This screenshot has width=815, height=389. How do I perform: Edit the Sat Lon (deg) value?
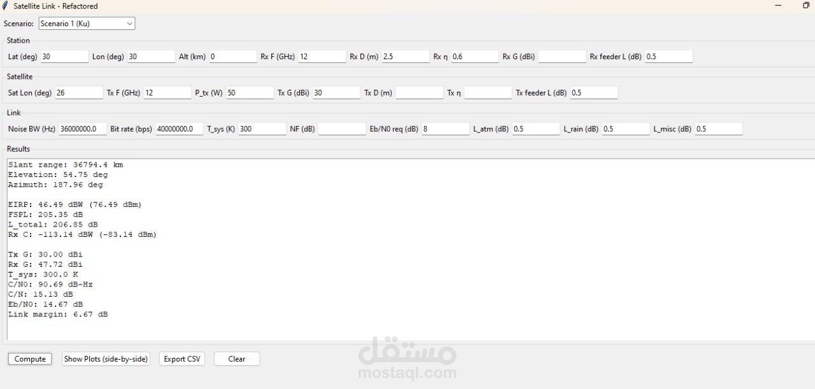coord(78,92)
